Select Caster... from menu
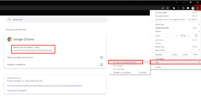Viewport: 201px width, 99px height. 175,43
